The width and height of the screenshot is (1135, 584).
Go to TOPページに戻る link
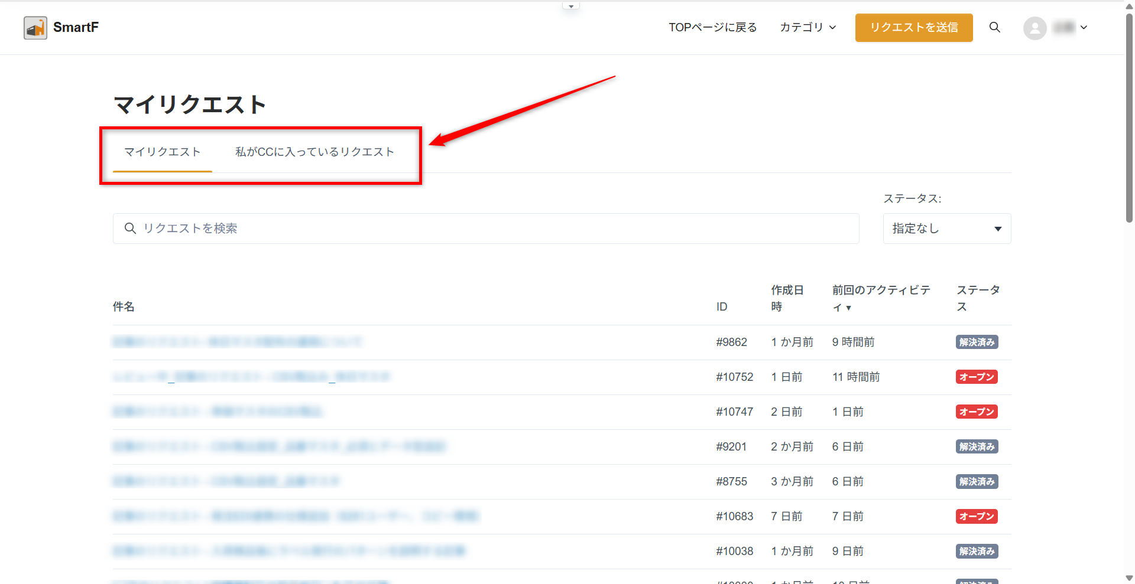point(712,28)
